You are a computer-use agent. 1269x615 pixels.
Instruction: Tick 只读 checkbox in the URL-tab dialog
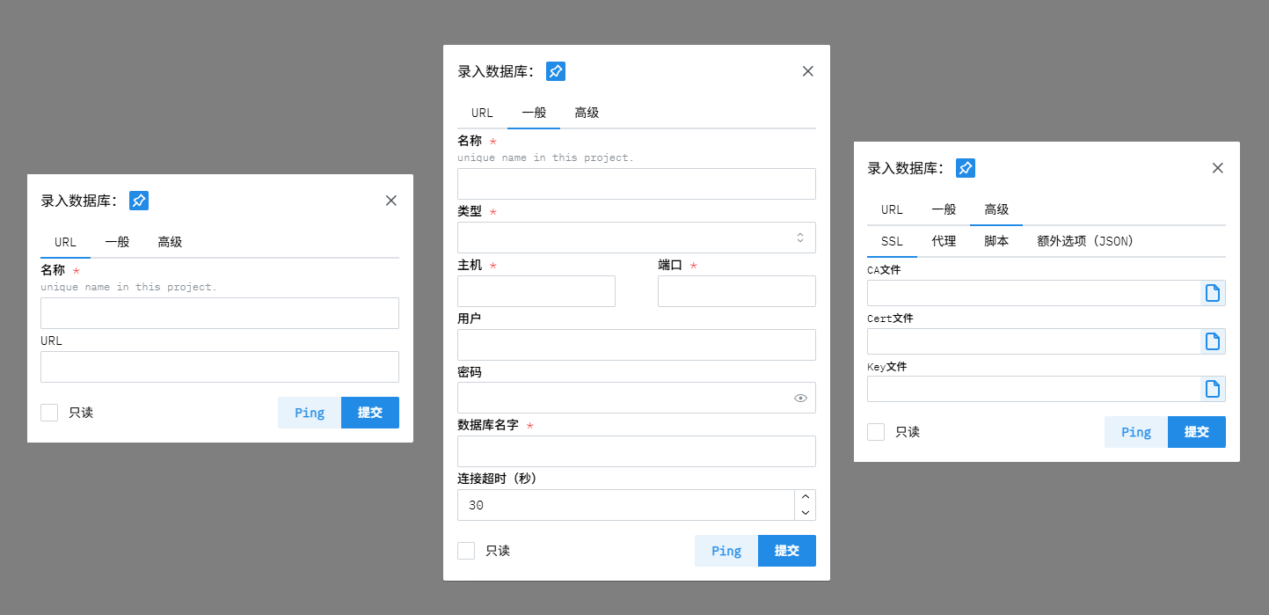pos(49,413)
